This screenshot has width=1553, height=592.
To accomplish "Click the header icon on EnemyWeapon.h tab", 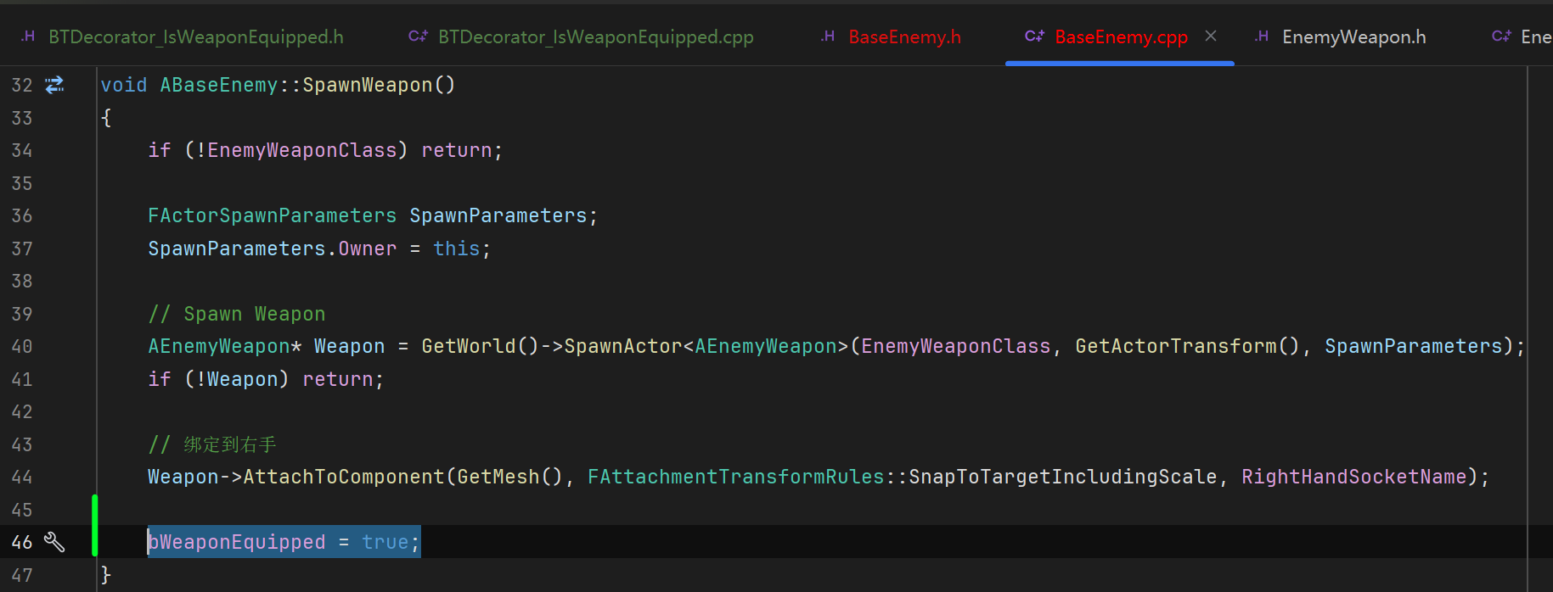I will (x=1262, y=36).
